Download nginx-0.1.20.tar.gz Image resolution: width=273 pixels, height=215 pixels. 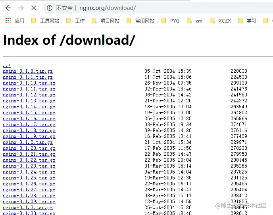[29, 148]
